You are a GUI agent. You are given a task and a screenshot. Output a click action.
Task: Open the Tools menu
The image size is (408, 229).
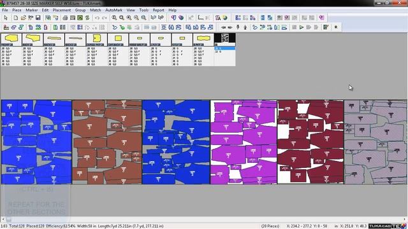click(x=143, y=10)
